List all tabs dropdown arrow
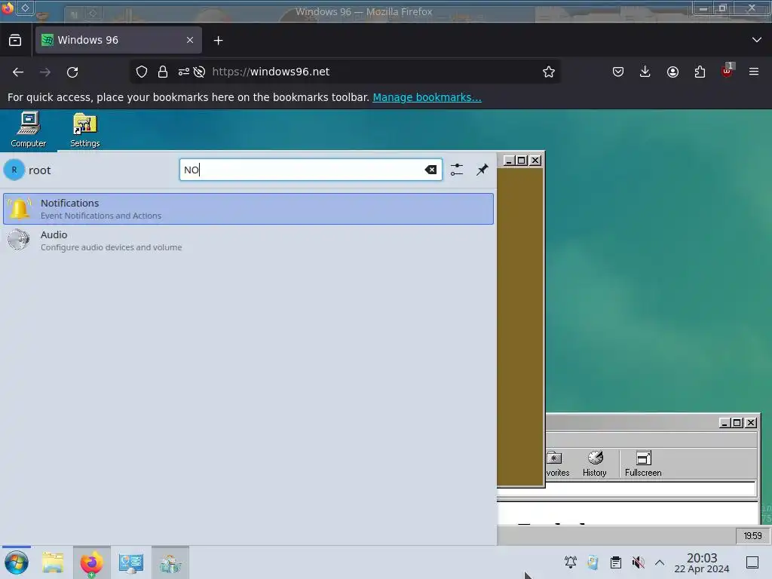This screenshot has height=579, width=772. [x=757, y=40]
